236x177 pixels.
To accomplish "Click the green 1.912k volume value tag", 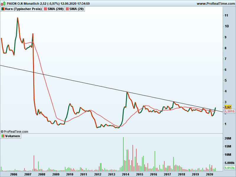I will (x=229, y=168).
